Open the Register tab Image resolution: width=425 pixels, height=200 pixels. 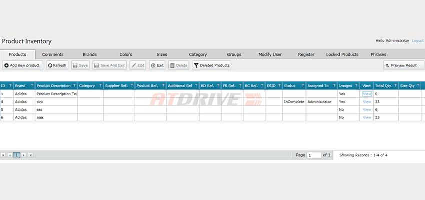[x=306, y=54]
